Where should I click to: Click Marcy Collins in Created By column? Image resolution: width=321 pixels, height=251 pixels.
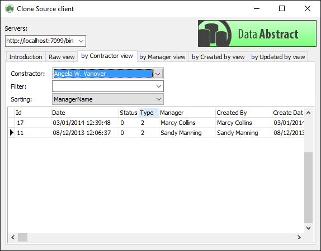(244, 123)
